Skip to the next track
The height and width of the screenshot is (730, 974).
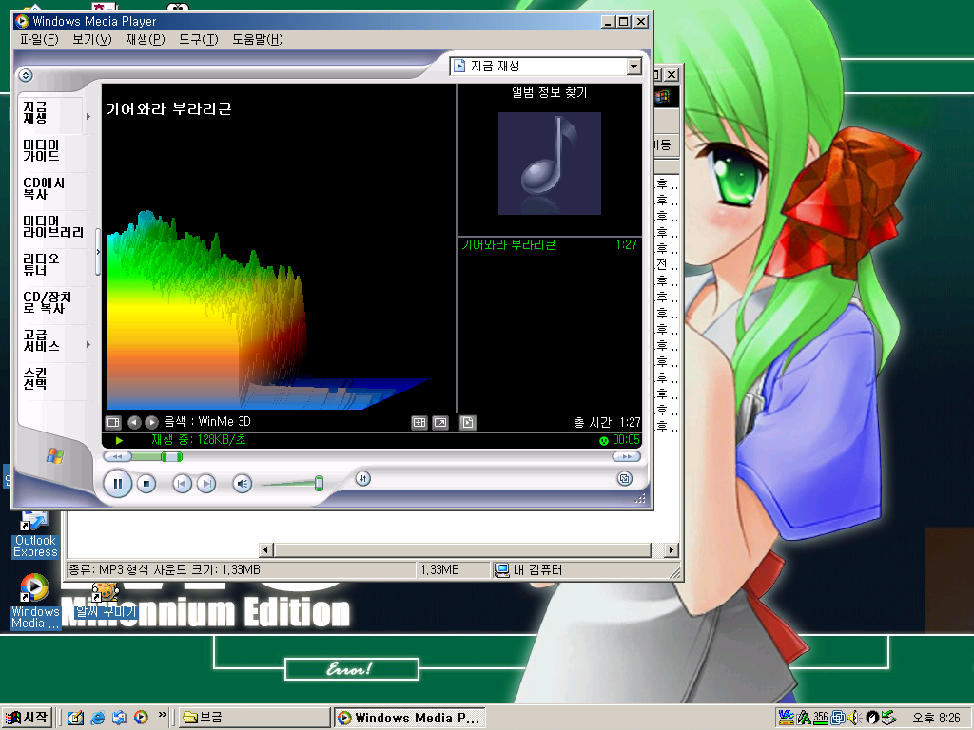pyautogui.click(x=206, y=484)
